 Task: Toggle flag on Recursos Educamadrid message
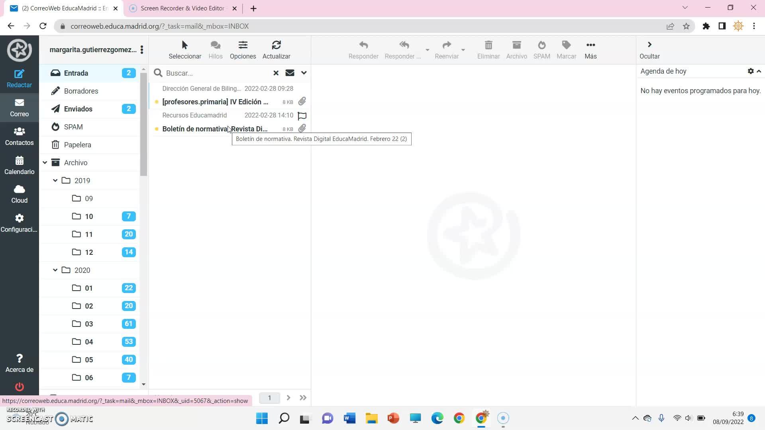point(302,116)
